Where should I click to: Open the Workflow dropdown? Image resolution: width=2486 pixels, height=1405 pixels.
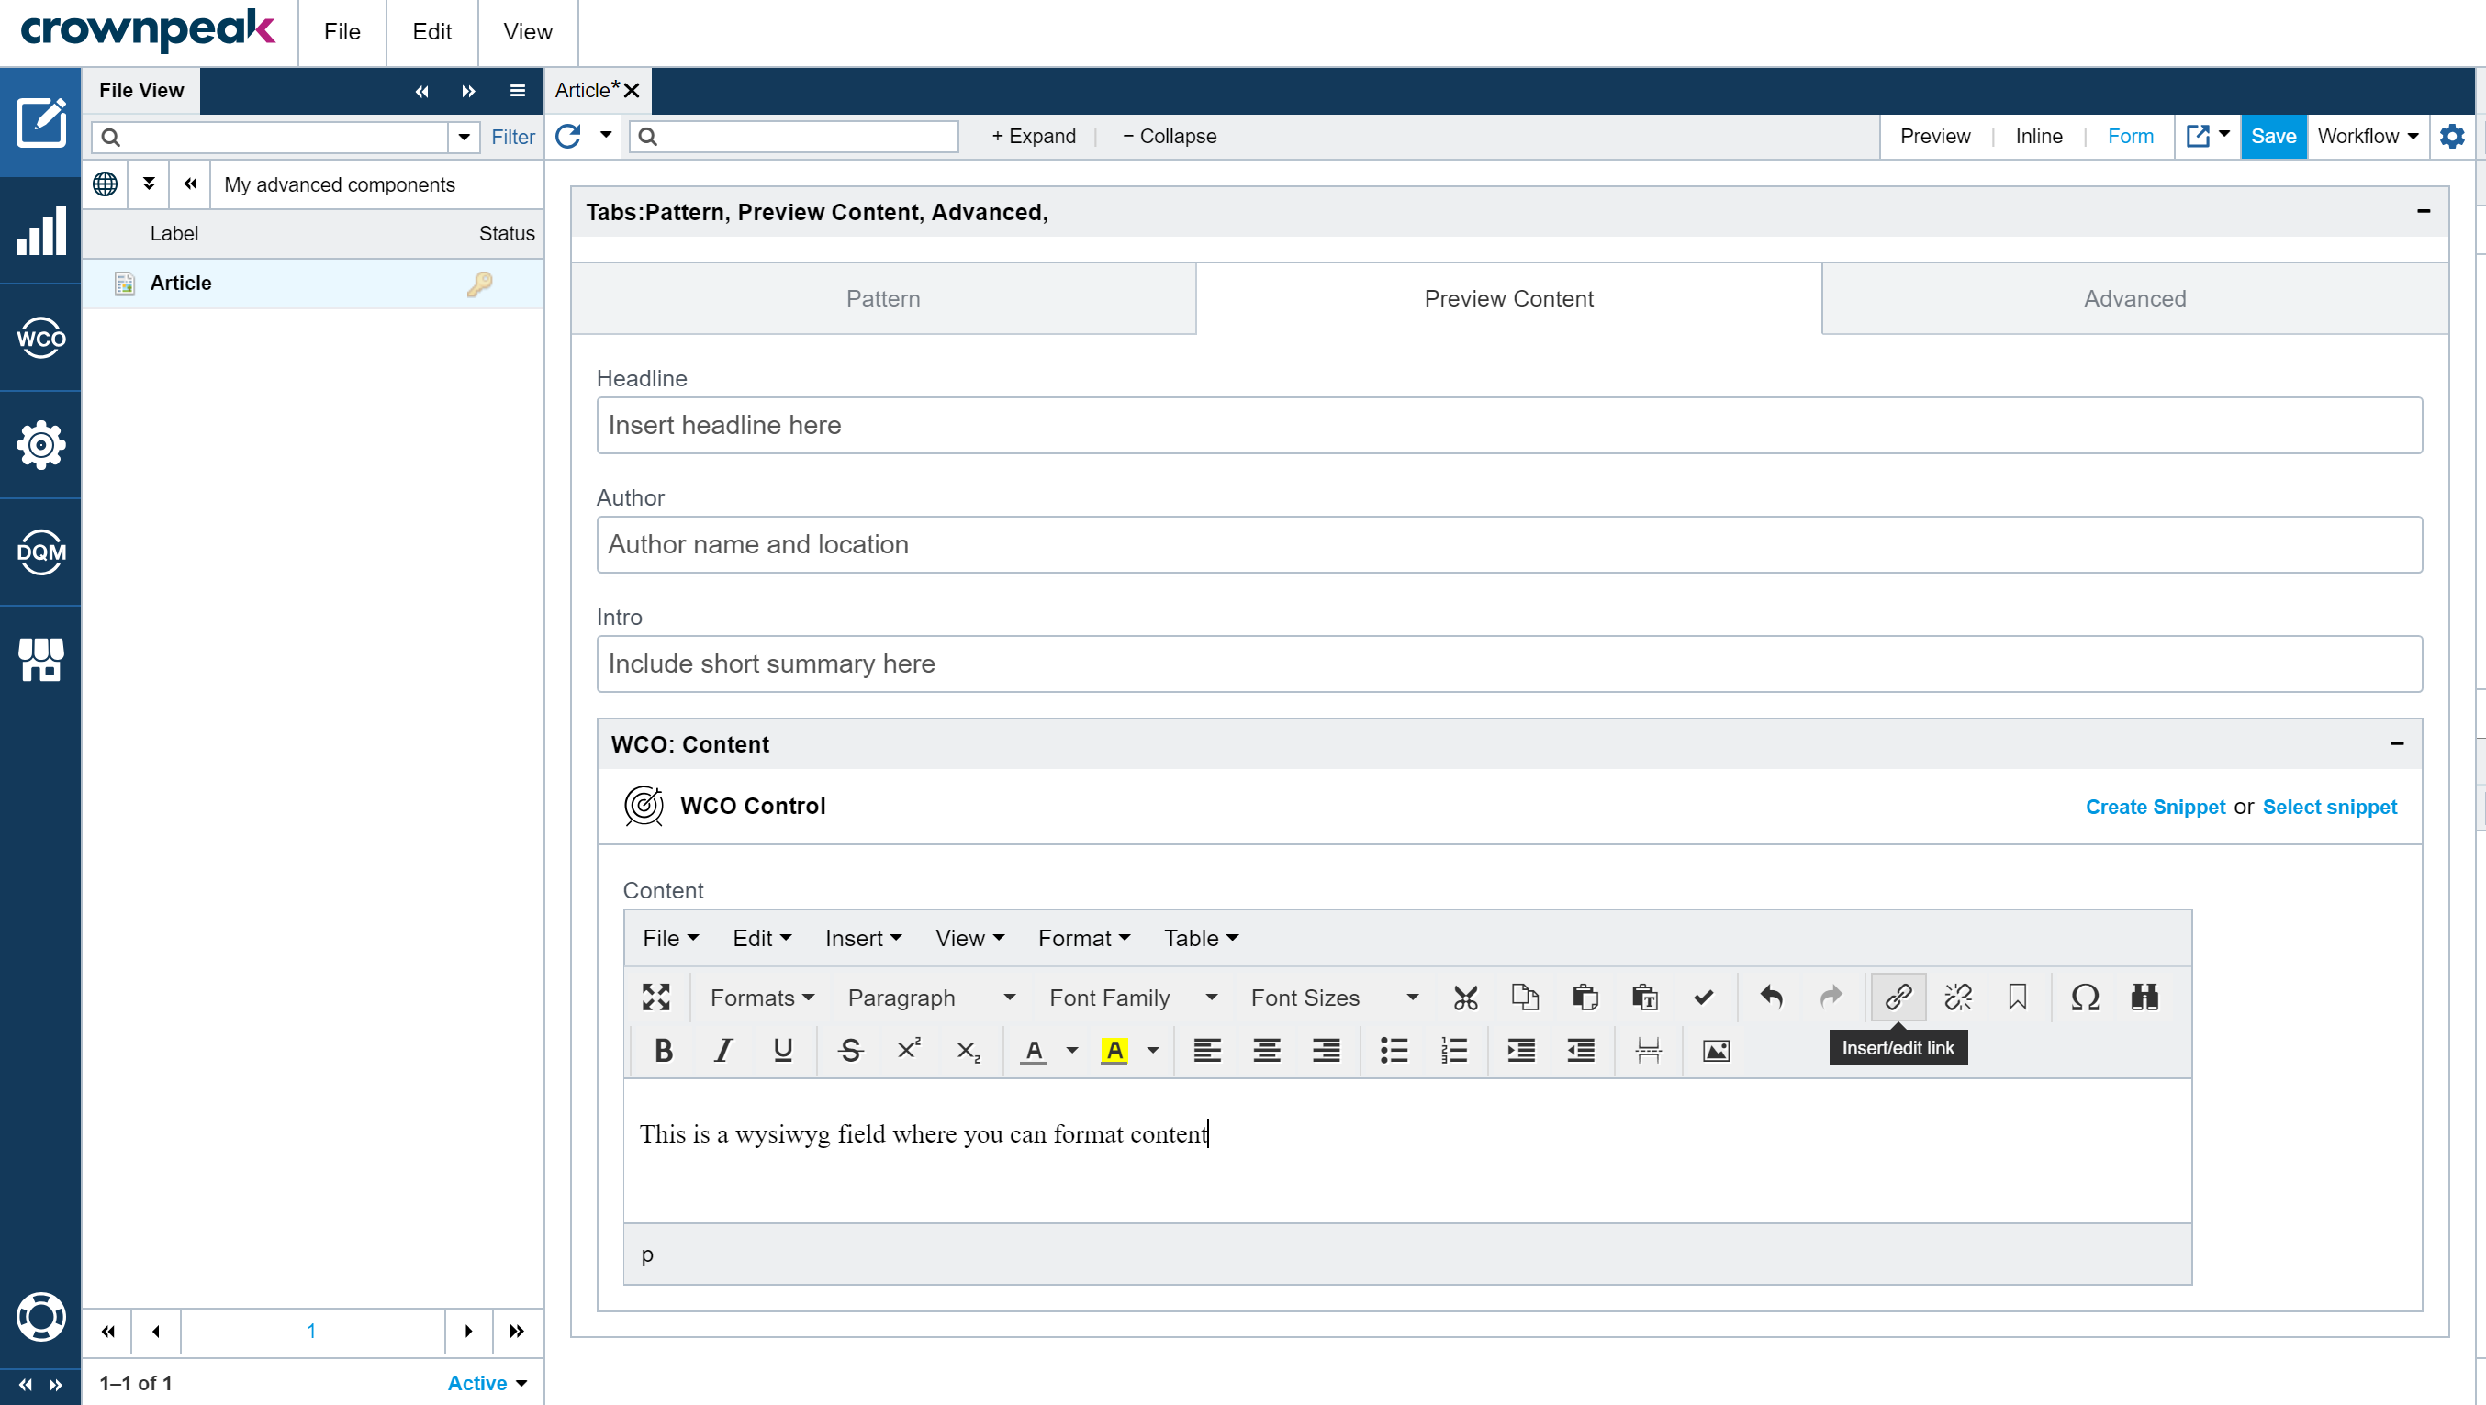2368,136
